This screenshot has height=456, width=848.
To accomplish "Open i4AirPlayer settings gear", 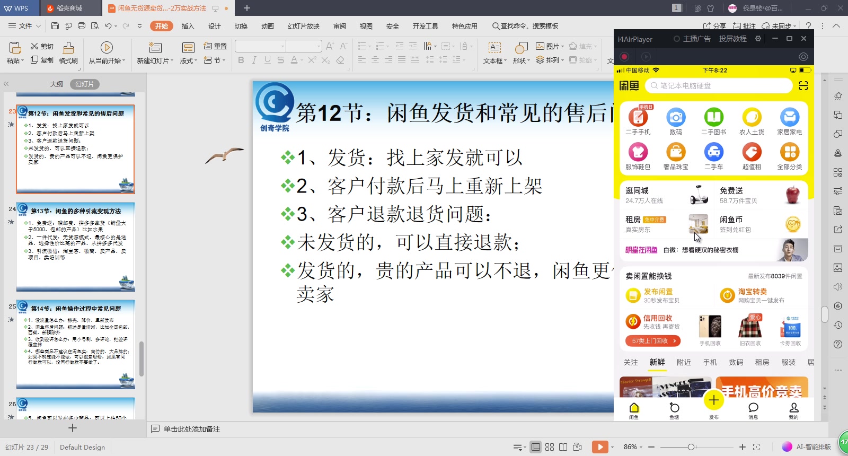I will (758, 39).
